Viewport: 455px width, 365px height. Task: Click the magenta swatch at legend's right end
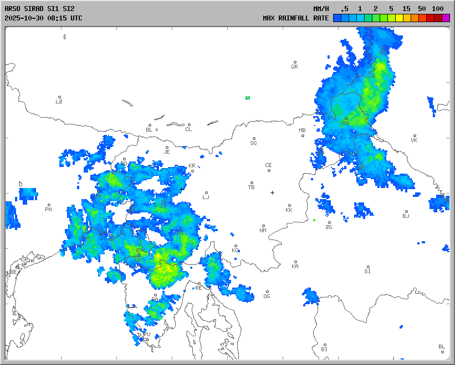[446, 18]
